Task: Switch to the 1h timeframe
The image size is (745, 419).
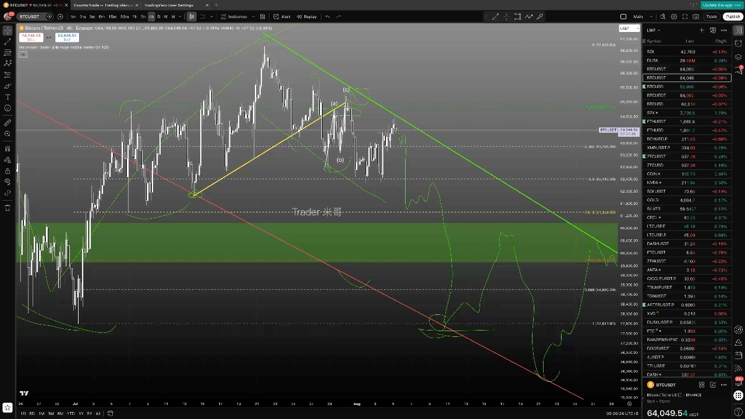Action: (x=134, y=16)
